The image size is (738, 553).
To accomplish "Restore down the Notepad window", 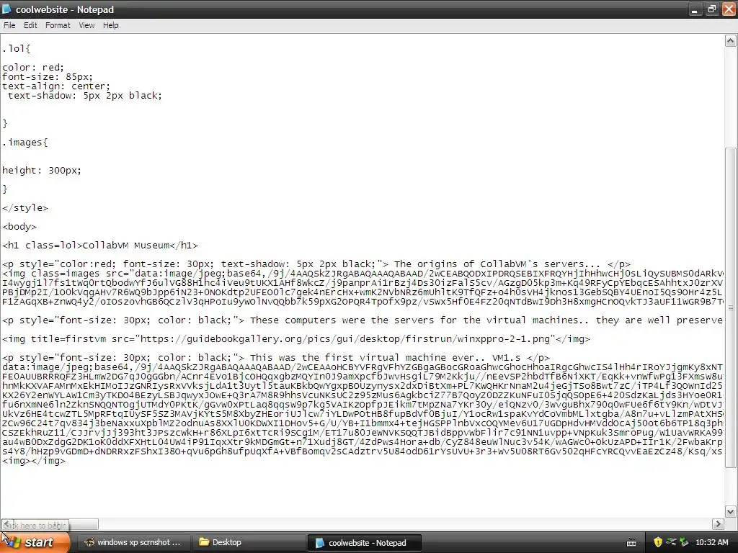I will [712, 9].
